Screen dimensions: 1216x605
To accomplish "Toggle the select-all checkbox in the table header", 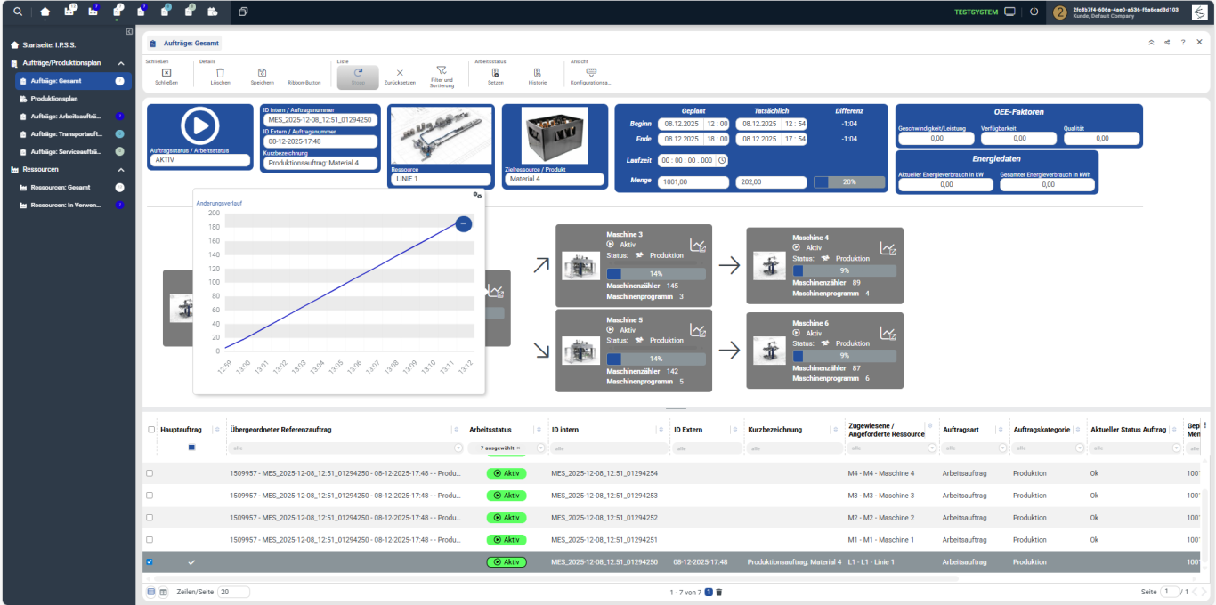I will [150, 430].
